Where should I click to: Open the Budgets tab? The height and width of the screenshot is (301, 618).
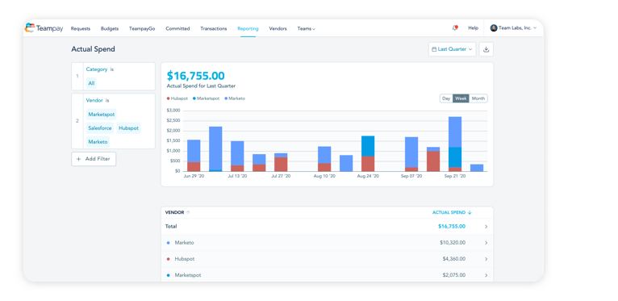point(110,28)
